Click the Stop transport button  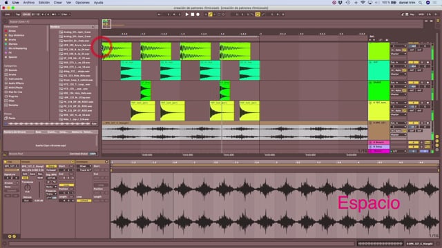tap(193, 14)
